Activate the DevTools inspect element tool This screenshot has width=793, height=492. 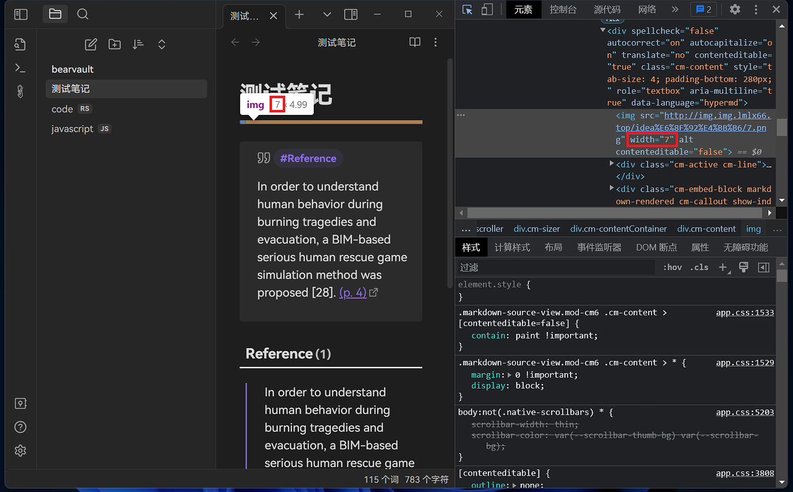pos(468,9)
